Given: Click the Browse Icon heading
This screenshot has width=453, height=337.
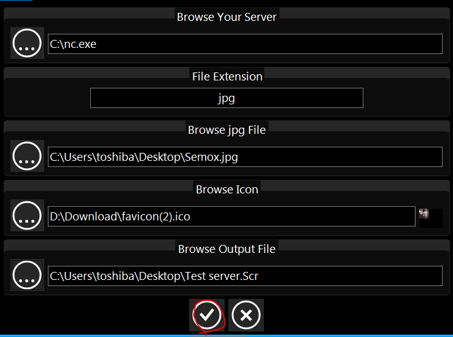Looking at the screenshot, I should [x=227, y=190].
